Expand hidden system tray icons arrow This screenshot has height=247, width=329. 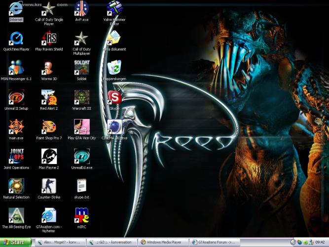click(293, 242)
